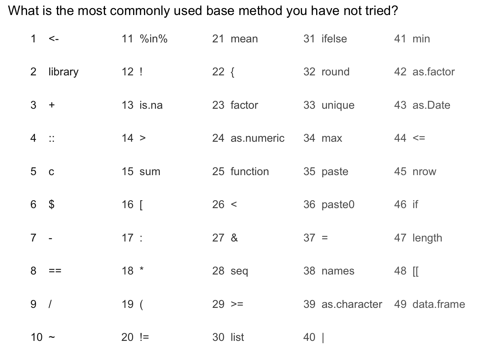Click the as.factor entry

(x=433, y=72)
